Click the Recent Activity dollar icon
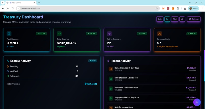The image size is (205, 109). pyautogui.click(x=108, y=61)
